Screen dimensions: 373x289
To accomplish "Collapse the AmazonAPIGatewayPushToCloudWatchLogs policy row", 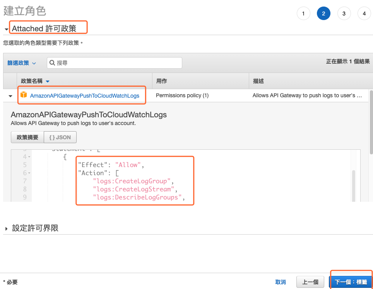I will (x=10, y=96).
